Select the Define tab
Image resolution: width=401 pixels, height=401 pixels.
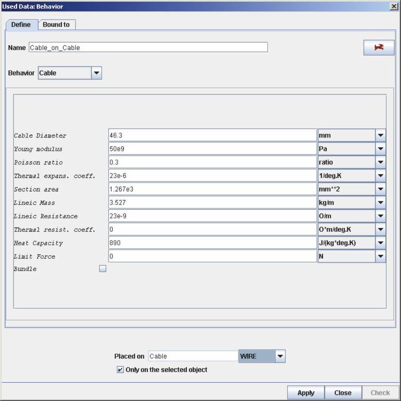click(21, 25)
